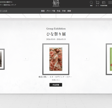The width and height of the screenshot is (112, 108).
Task: Open the 画廊 menu item
Action: click(69, 11)
